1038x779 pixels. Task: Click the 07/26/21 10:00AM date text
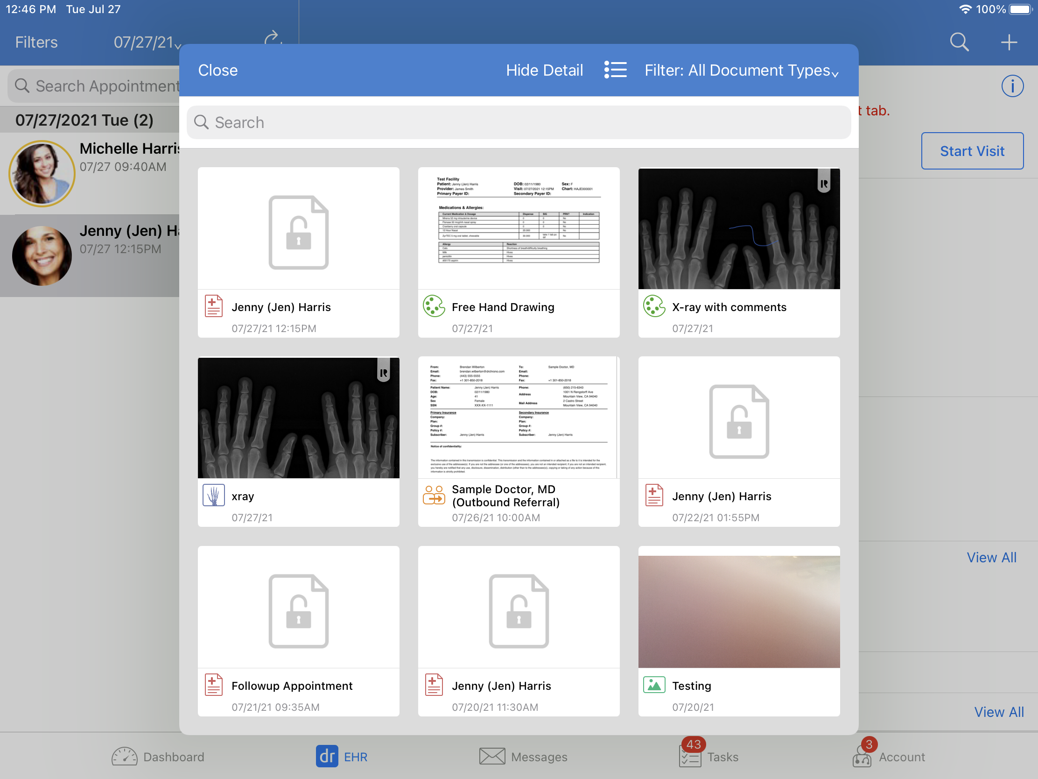[496, 517]
